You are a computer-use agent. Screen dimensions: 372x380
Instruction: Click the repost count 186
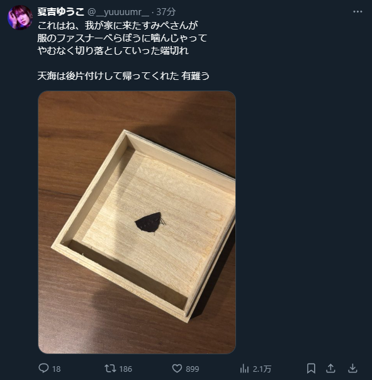(126, 369)
